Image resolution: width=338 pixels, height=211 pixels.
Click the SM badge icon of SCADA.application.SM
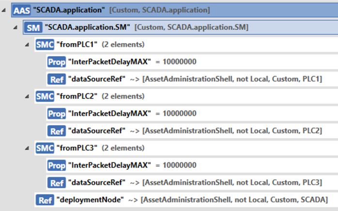(33, 28)
